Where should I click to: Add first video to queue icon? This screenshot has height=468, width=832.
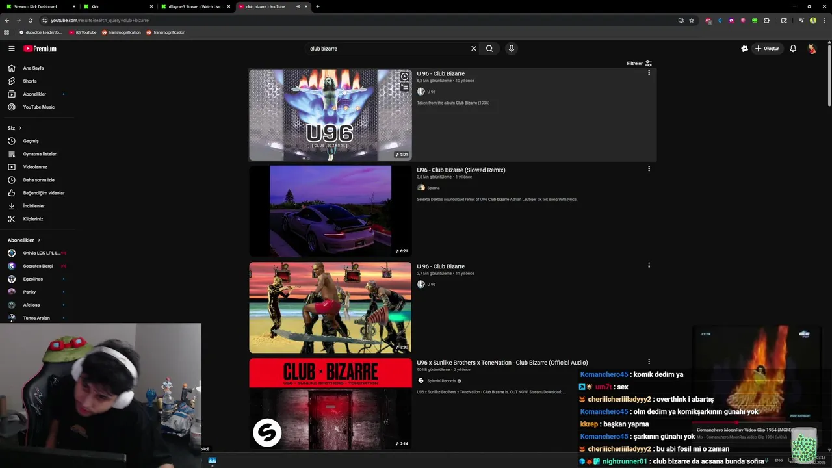[404, 86]
